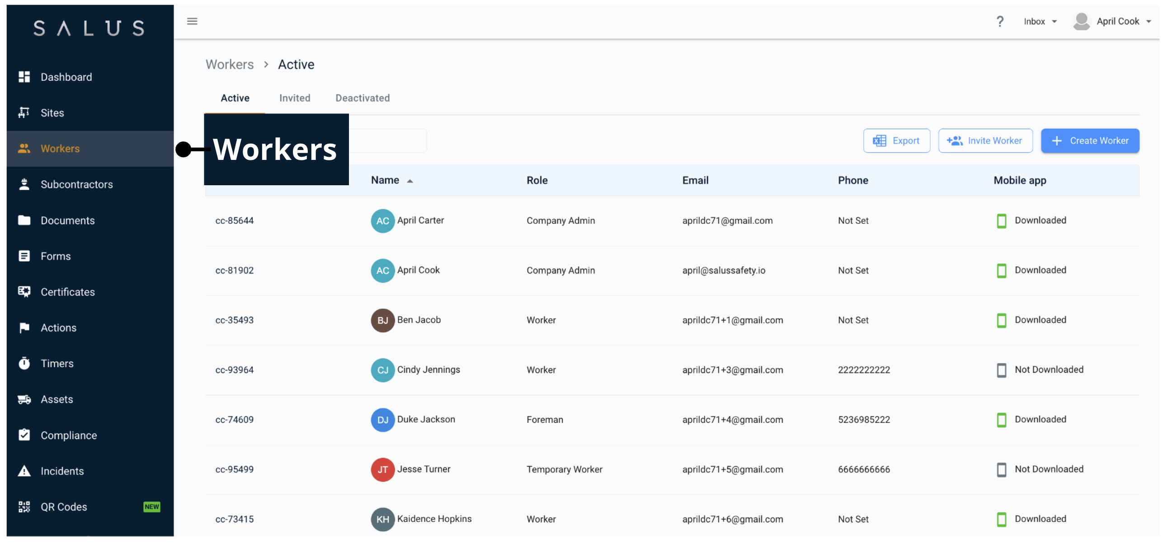Open Certificates via its sidebar icon
The width and height of the screenshot is (1168, 543).
(24, 291)
